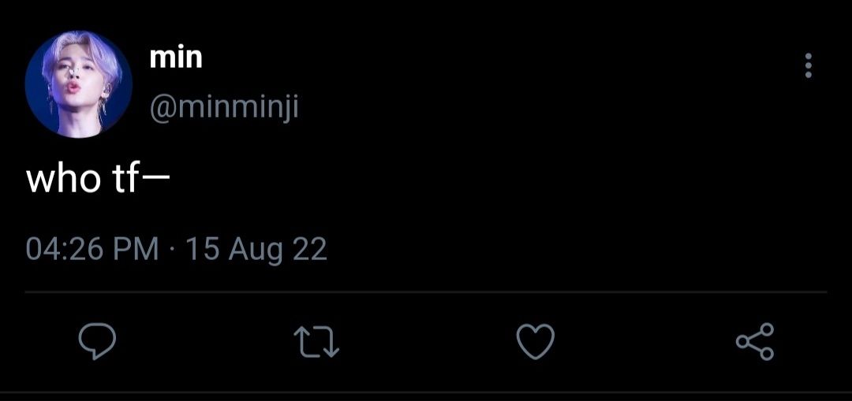Show tweet overflow actions via kebab icon

click(809, 65)
